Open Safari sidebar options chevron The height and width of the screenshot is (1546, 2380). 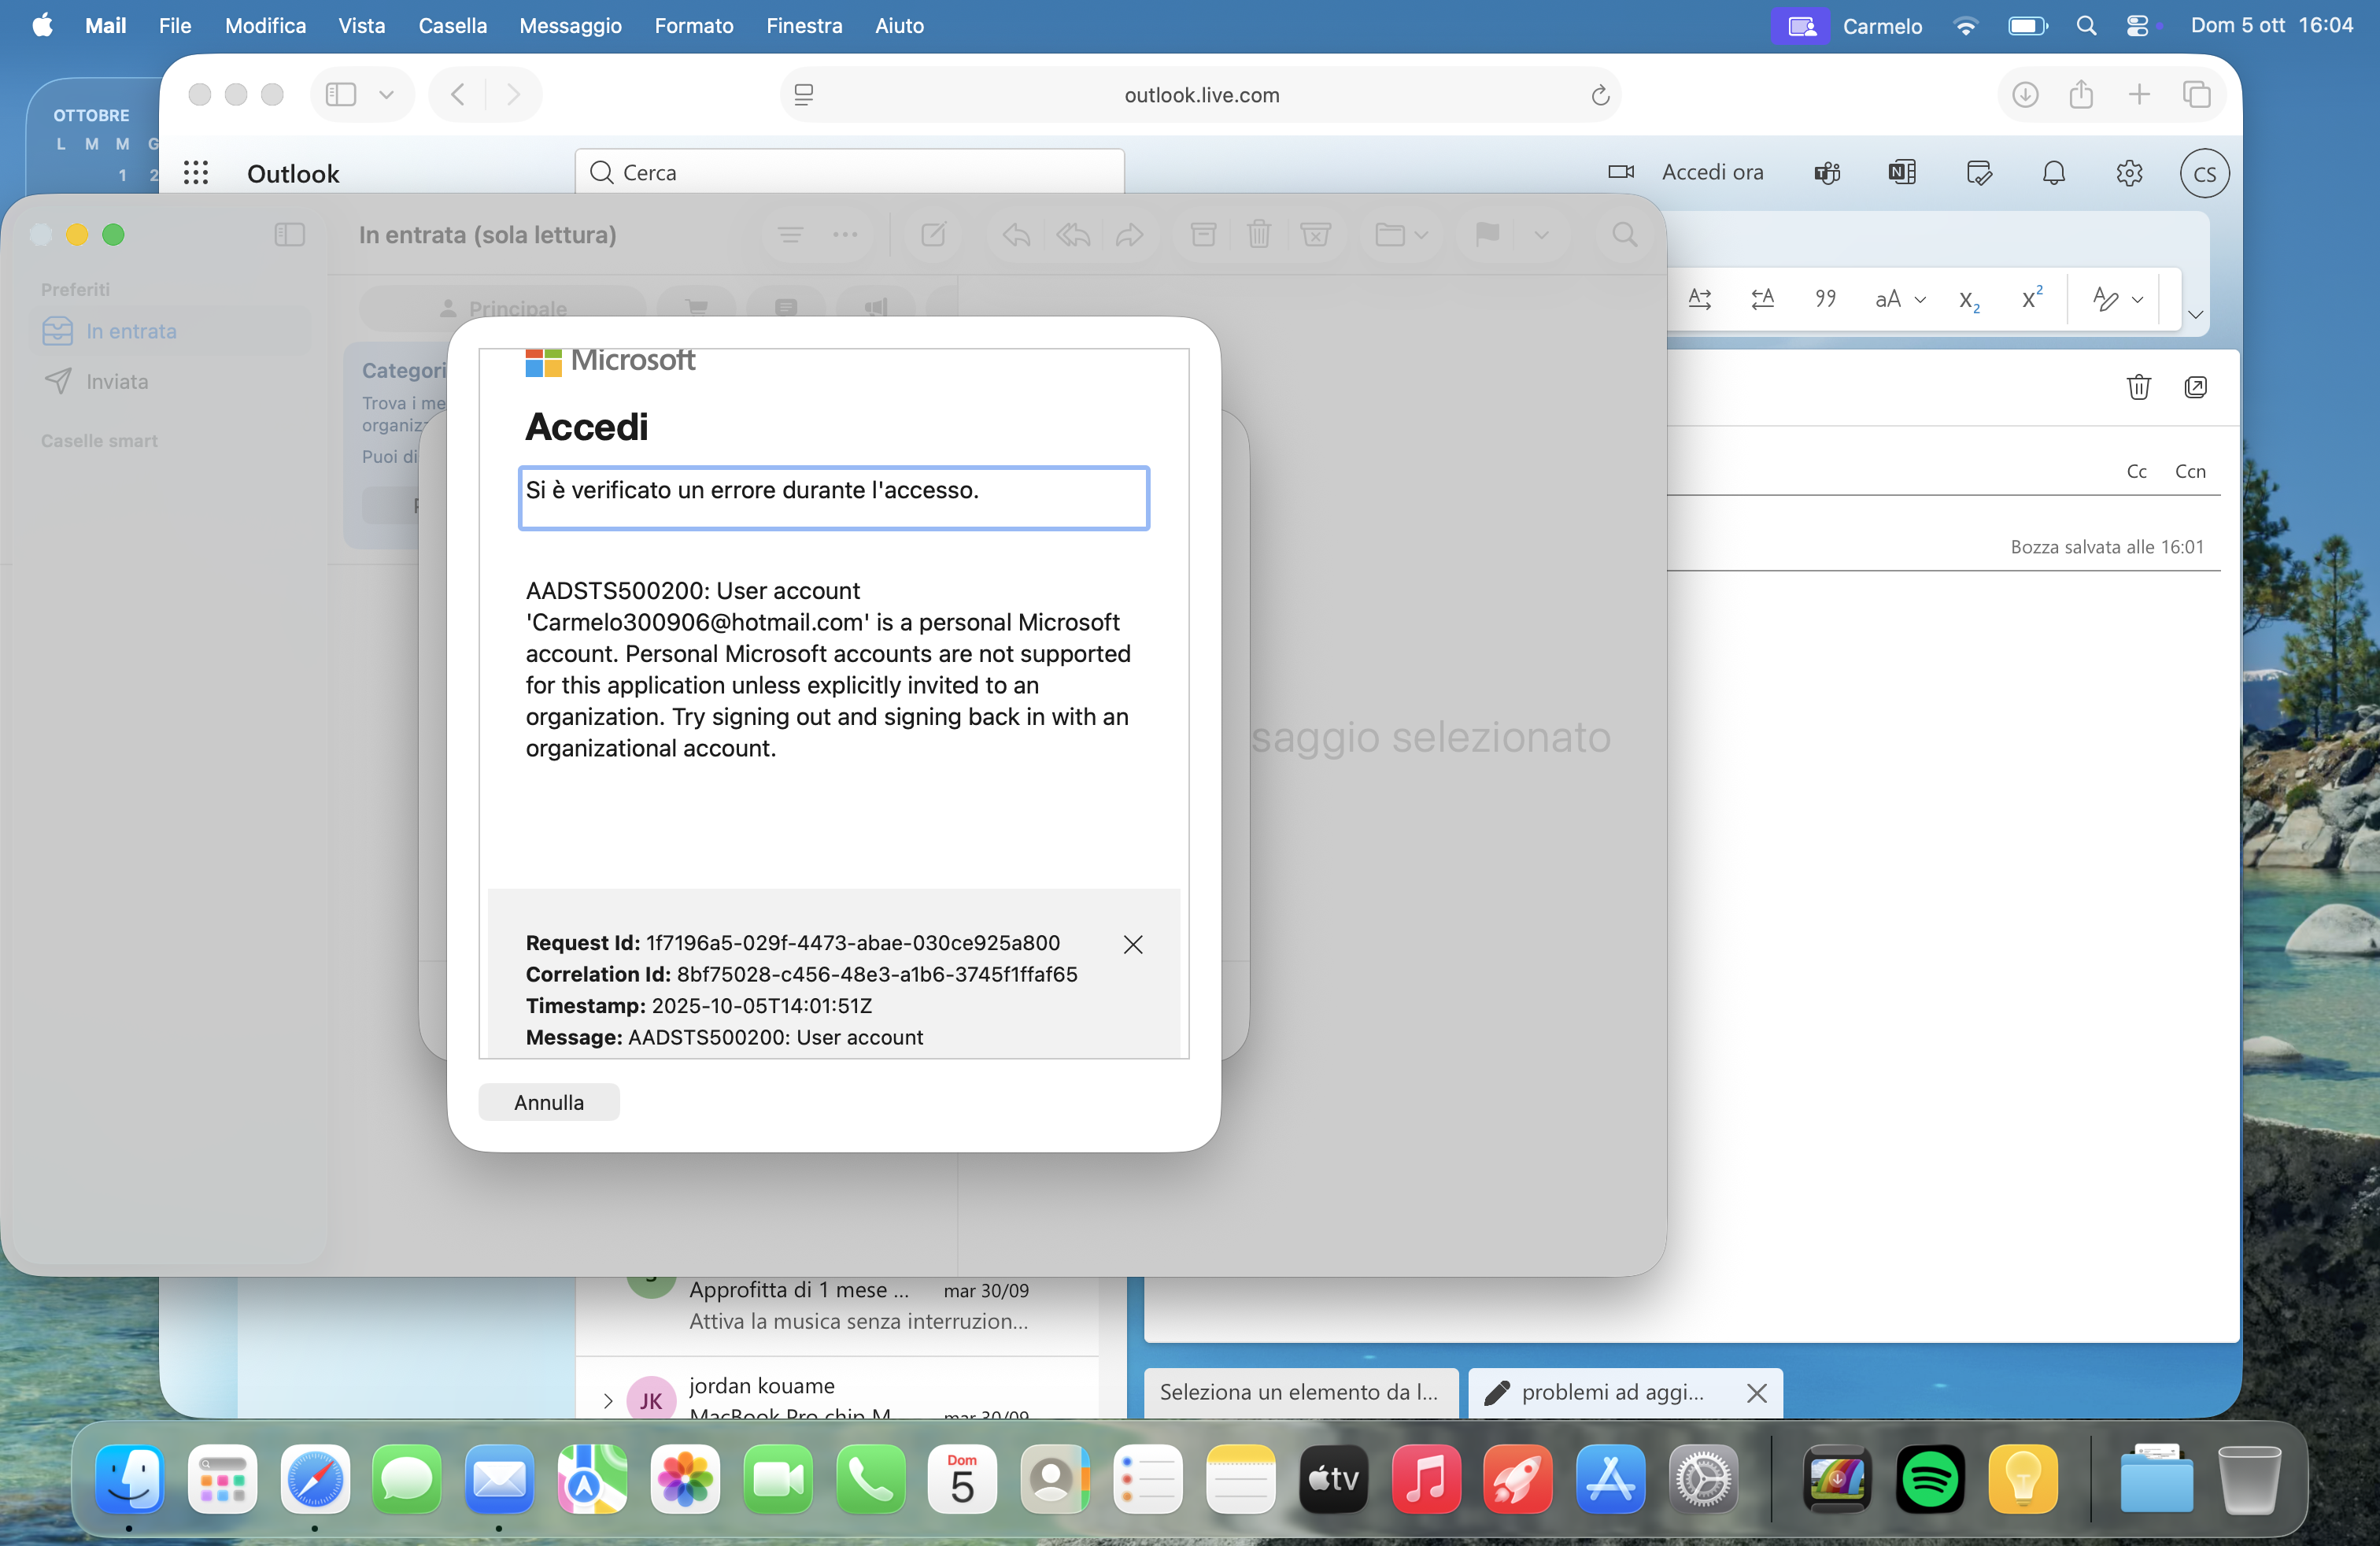point(386,95)
